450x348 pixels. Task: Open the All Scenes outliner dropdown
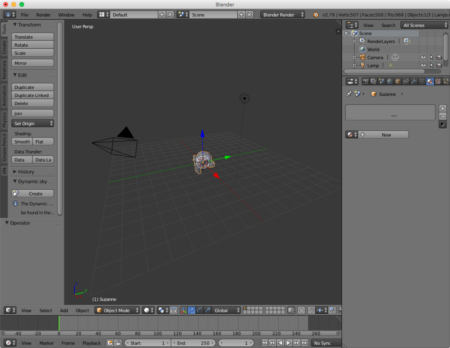[x=424, y=25]
